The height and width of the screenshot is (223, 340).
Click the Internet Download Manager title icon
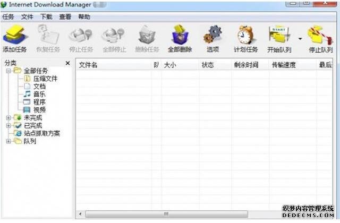[4, 5]
